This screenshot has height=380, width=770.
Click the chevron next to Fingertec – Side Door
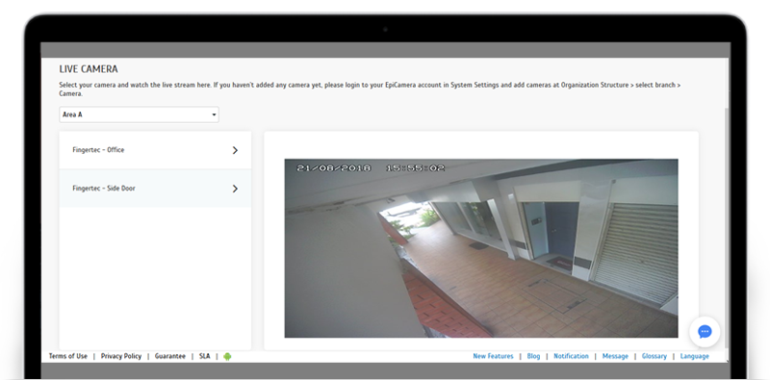tap(235, 189)
